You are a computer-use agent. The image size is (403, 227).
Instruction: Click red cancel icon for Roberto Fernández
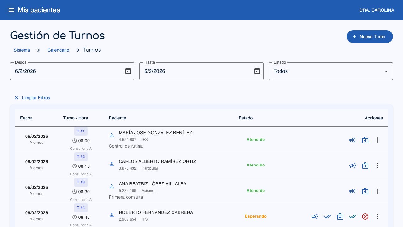click(365, 217)
